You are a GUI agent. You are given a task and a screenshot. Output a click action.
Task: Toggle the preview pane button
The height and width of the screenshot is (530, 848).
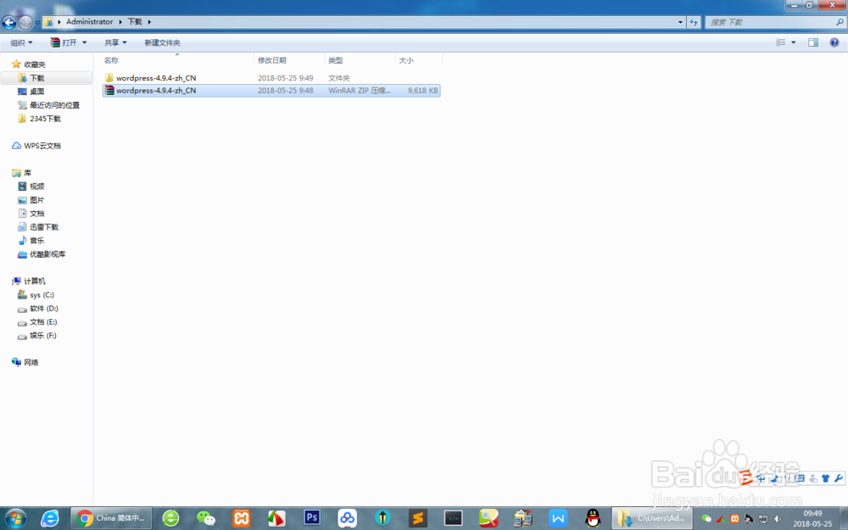click(x=813, y=42)
